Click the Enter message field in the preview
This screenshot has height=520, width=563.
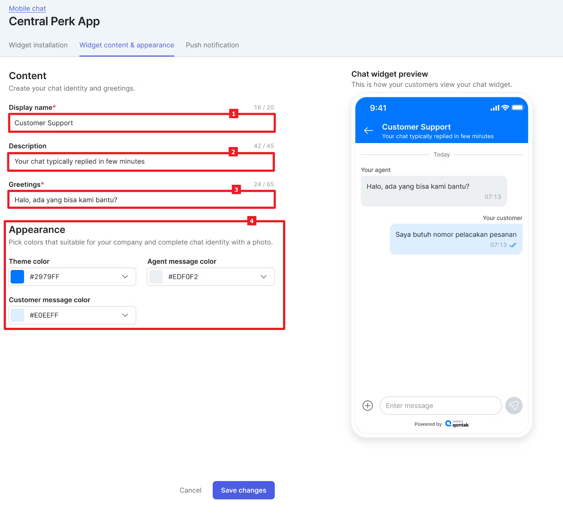click(440, 405)
